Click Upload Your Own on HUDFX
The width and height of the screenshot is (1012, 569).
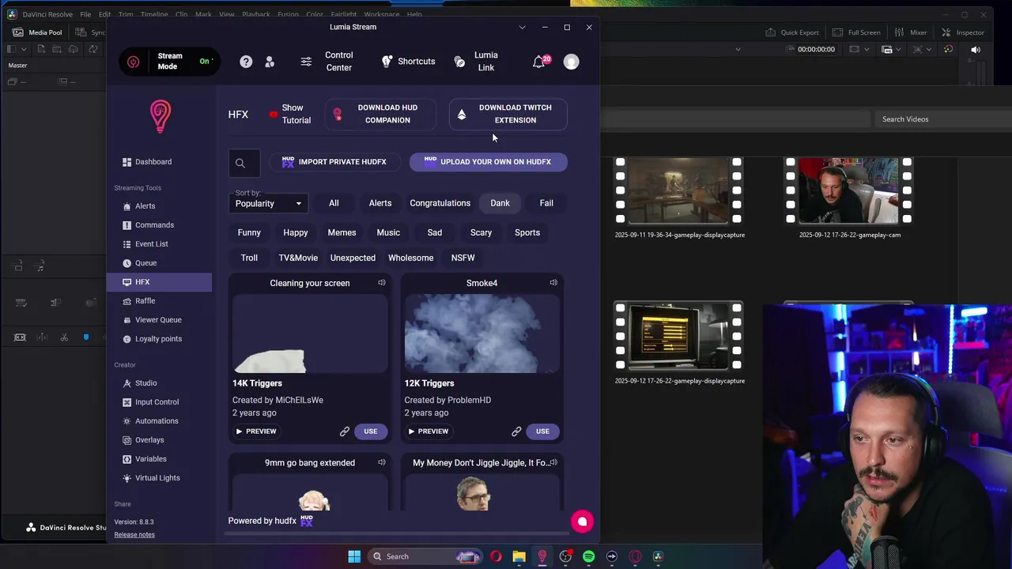(x=488, y=162)
